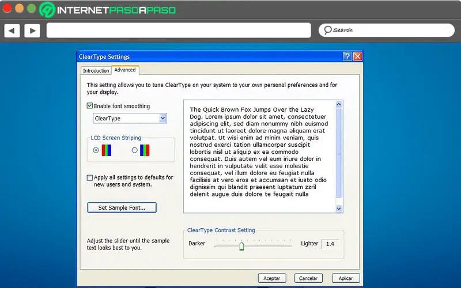Click the Darker label beside slider
The image size is (461, 288).
click(x=197, y=244)
